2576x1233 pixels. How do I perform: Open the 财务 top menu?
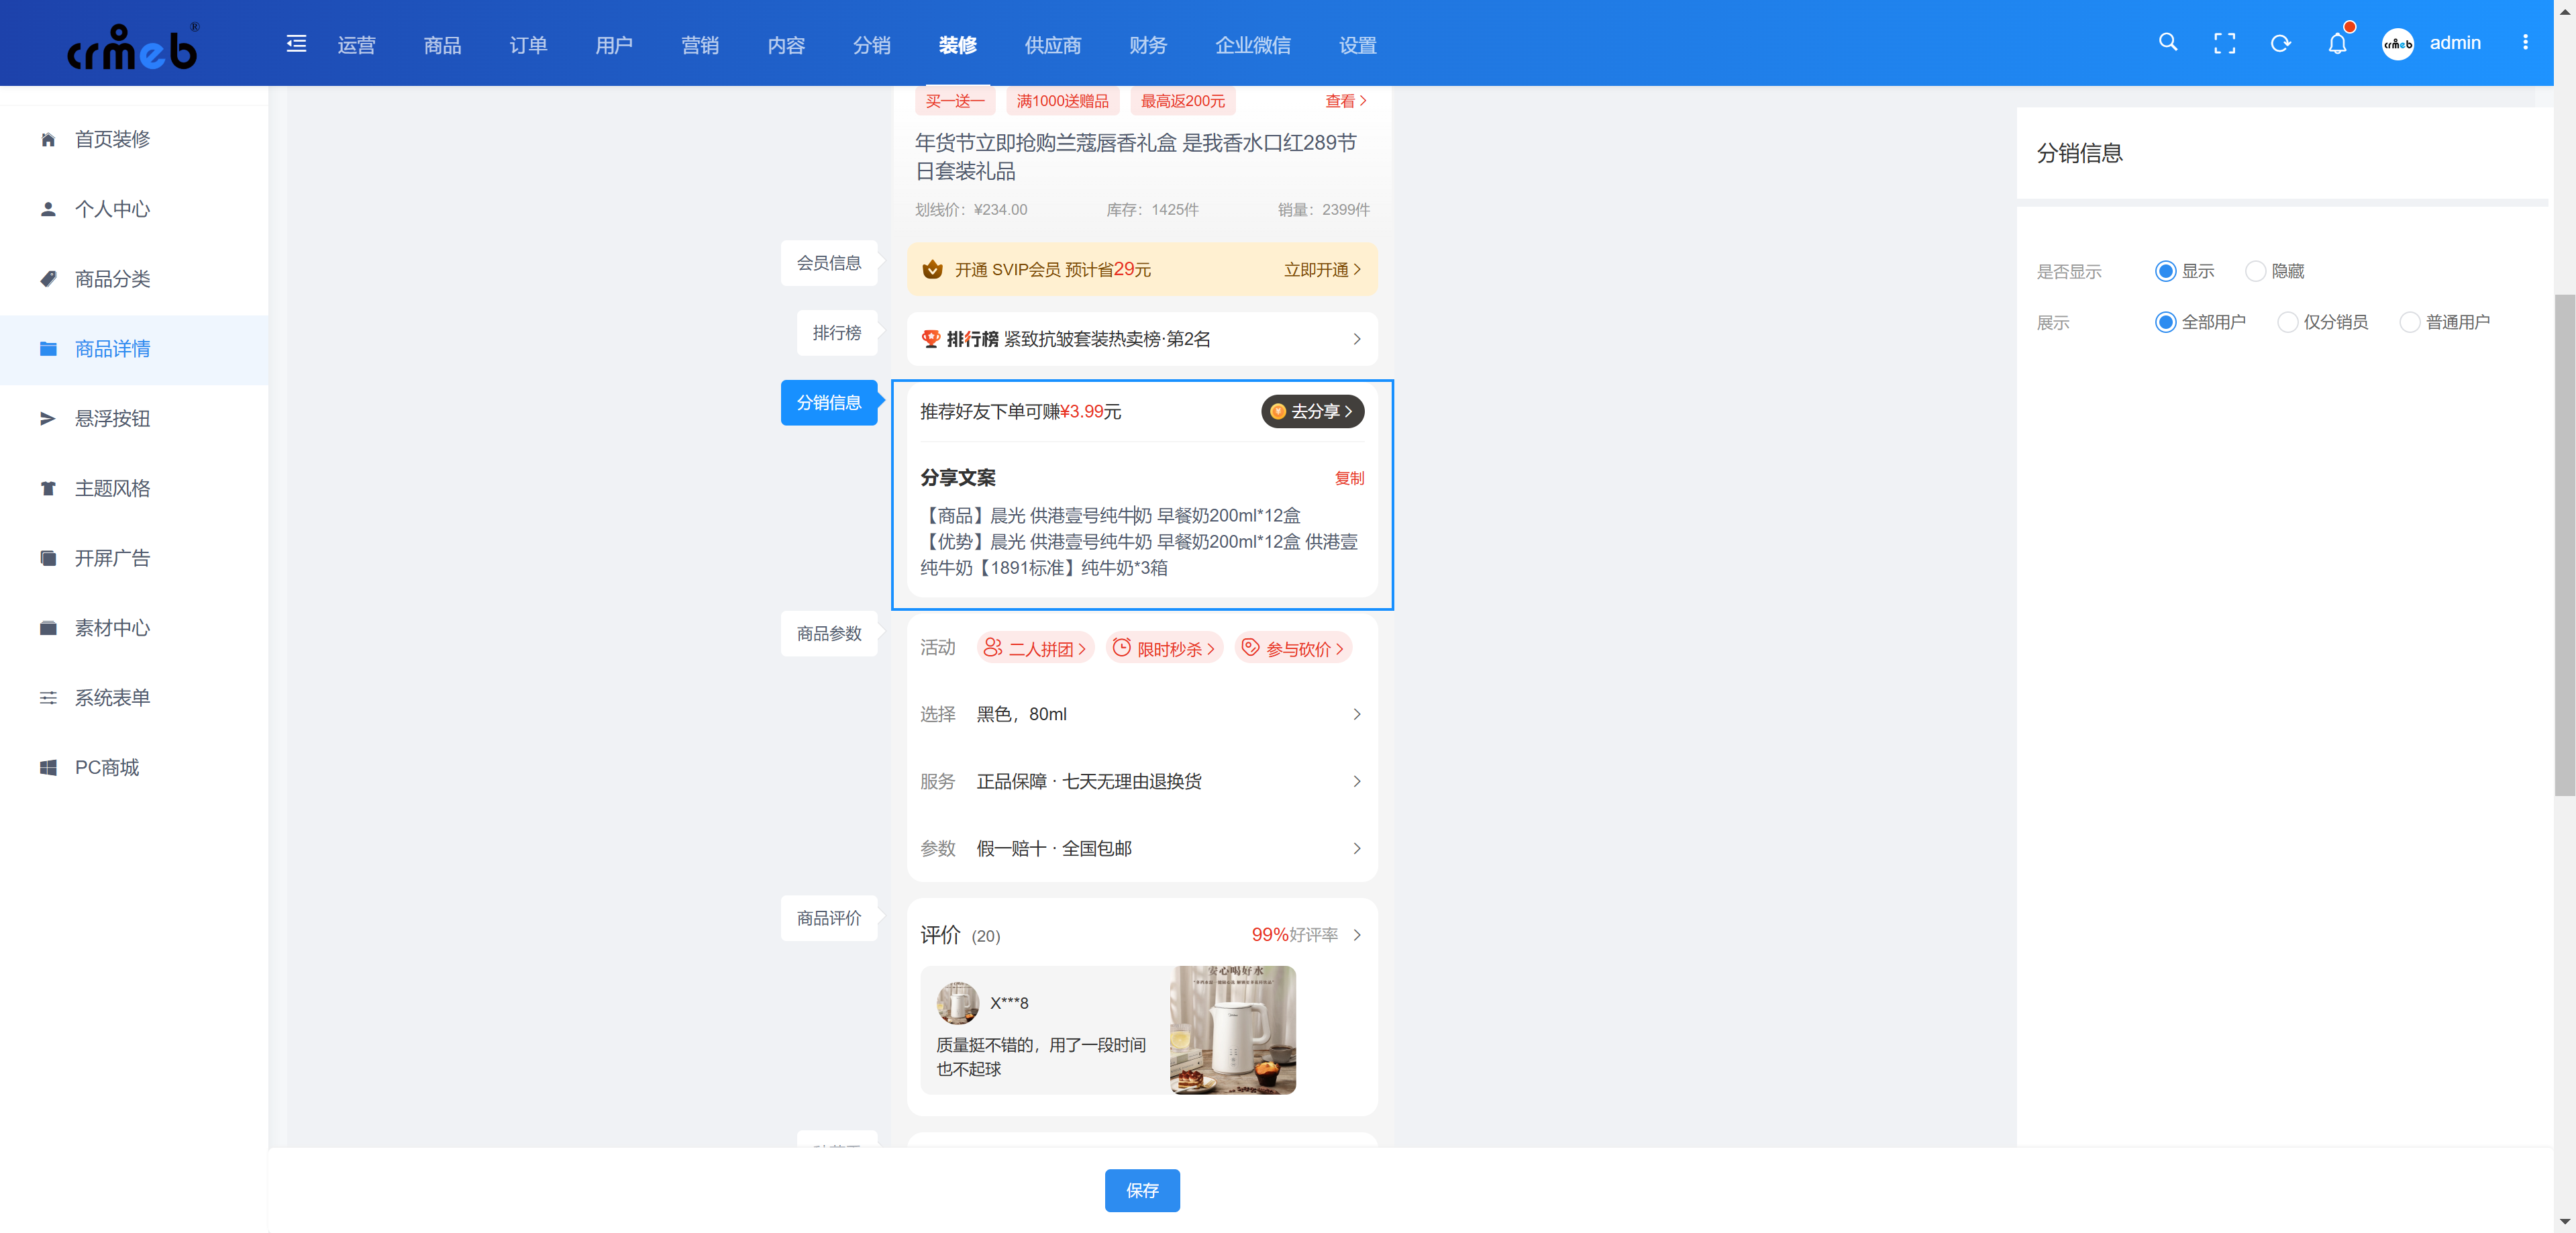coord(1147,45)
